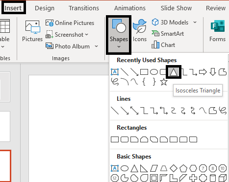Viewport: 229px width, 182px height.
Task: Click the blank slide canvas
Action: [69, 129]
